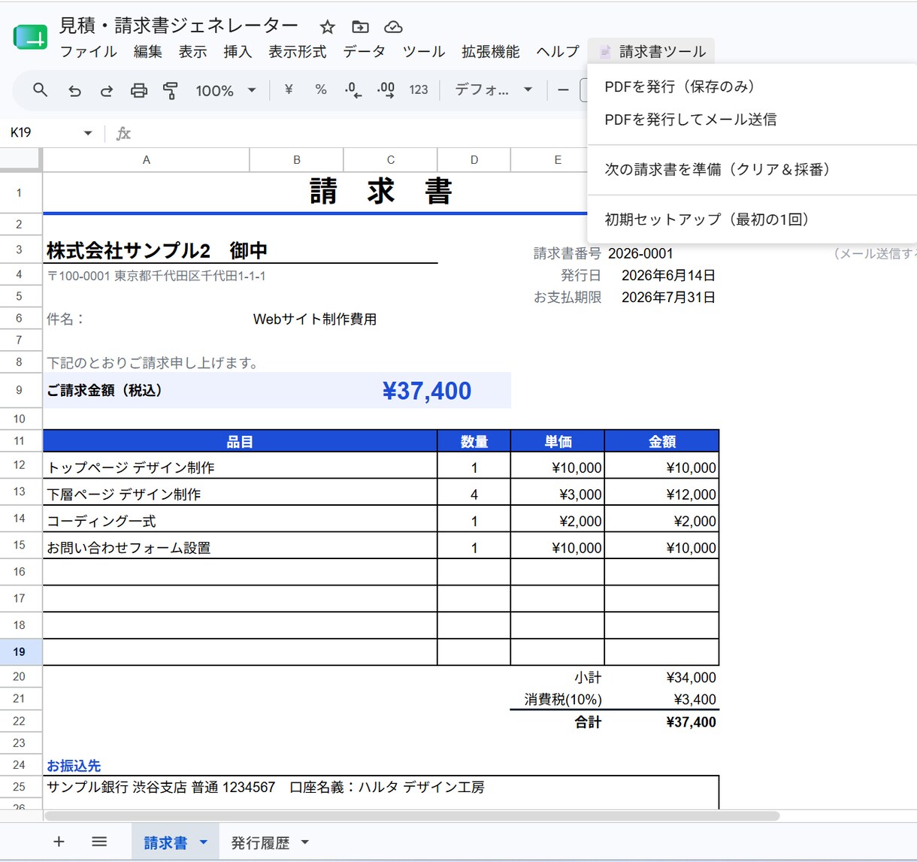Open the ヘルプ menu
The height and width of the screenshot is (862, 917).
[x=558, y=52]
